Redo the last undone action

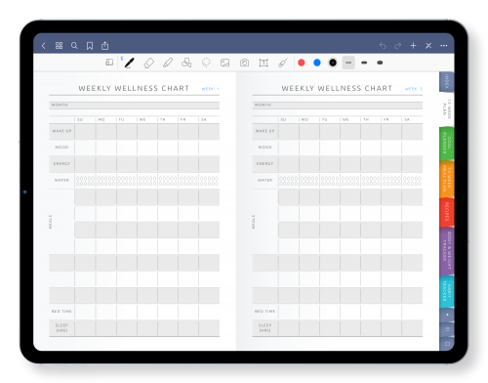[397, 46]
